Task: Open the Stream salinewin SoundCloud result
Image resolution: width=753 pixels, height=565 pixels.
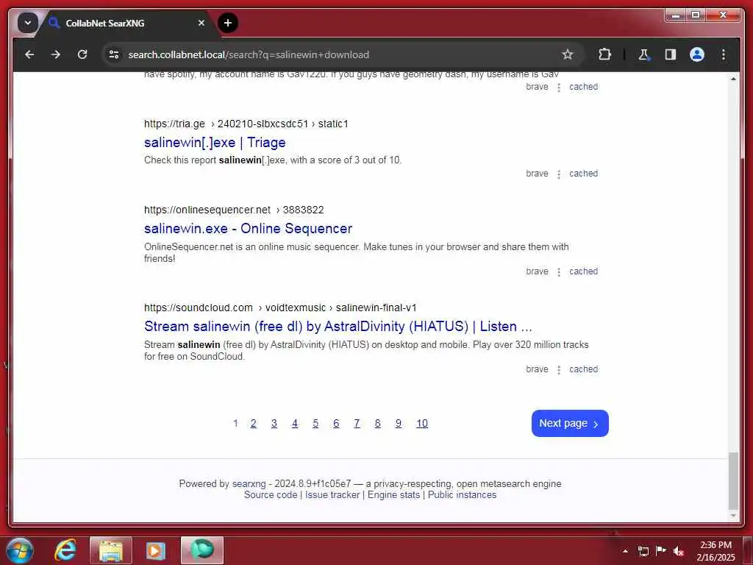Action: point(338,327)
